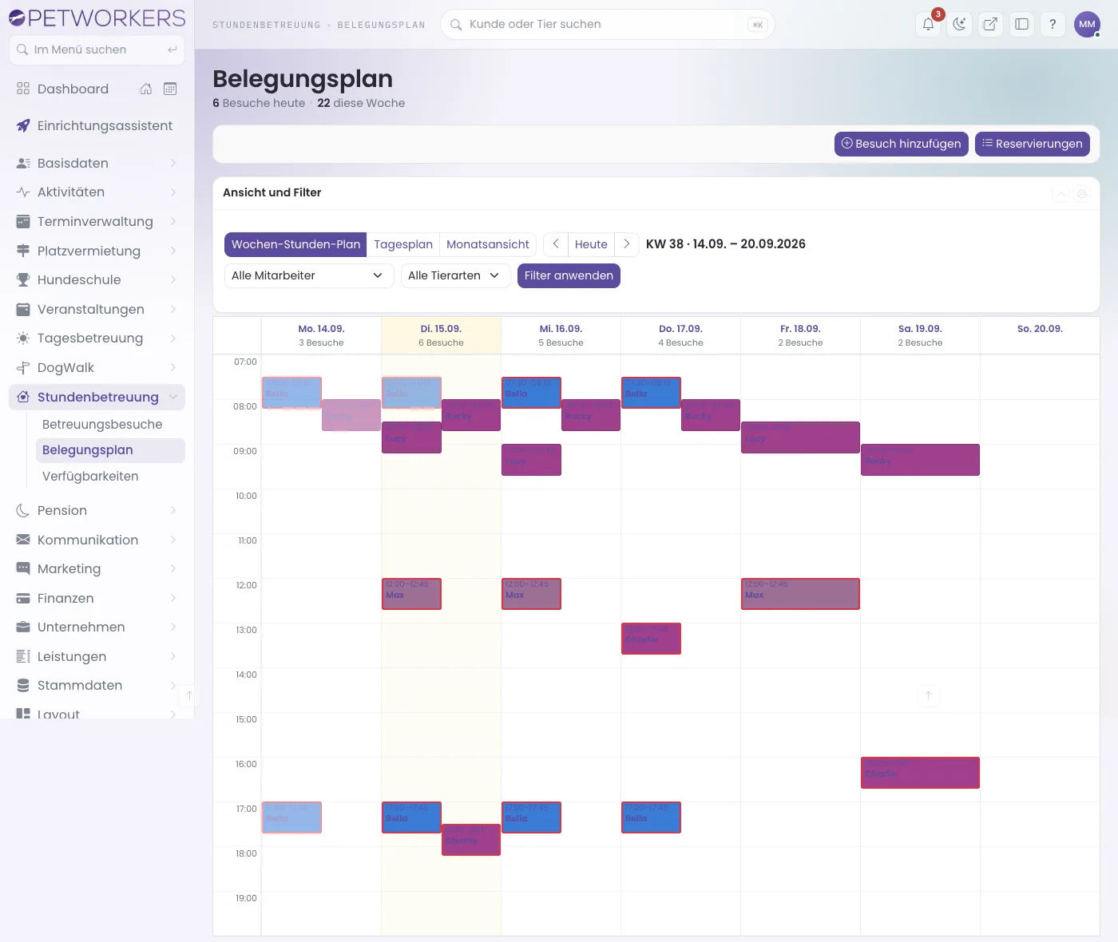Click the home icon next to Dashboard
1118x942 pixels.
coord(145,89)
